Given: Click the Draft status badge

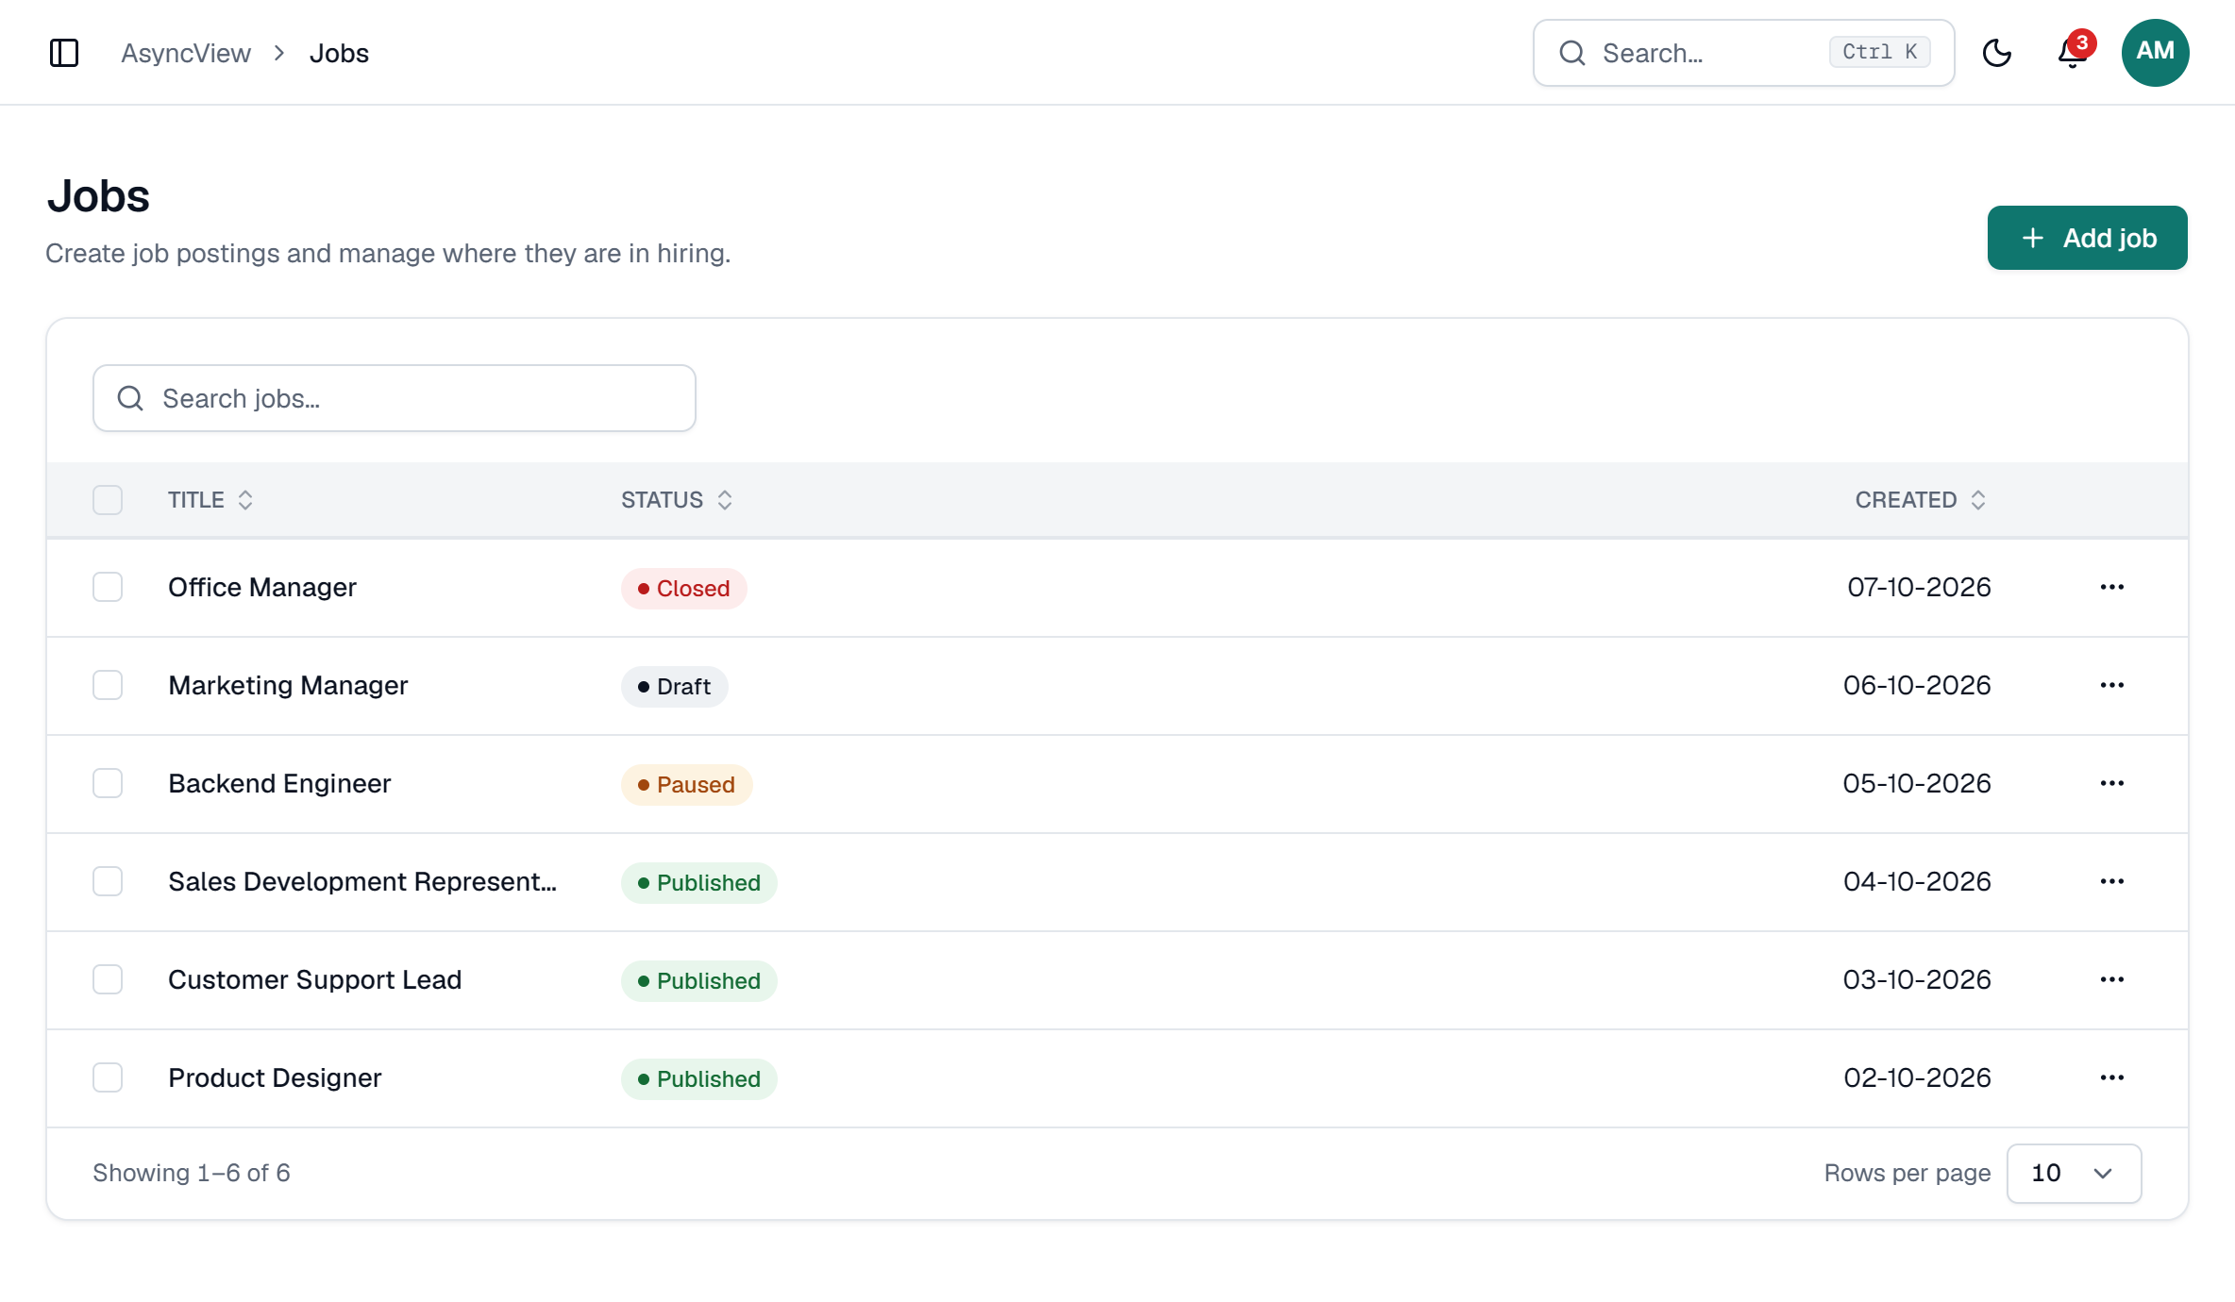Looking at the screenshot, I should 674,687.
